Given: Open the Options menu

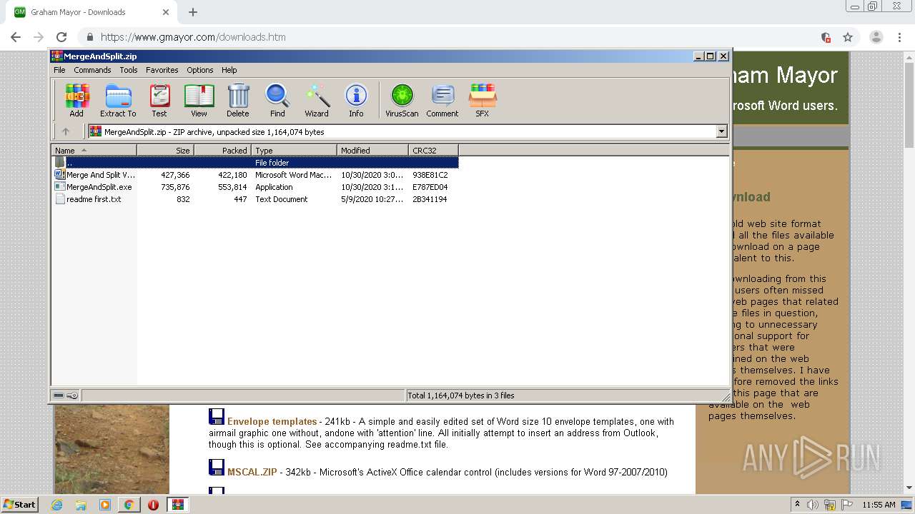Looking at the screenshot, I should (x=200, y=70).
